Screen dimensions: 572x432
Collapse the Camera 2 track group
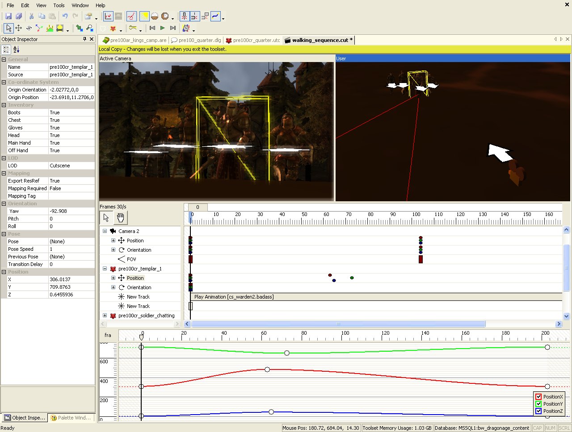coord(105,231)
